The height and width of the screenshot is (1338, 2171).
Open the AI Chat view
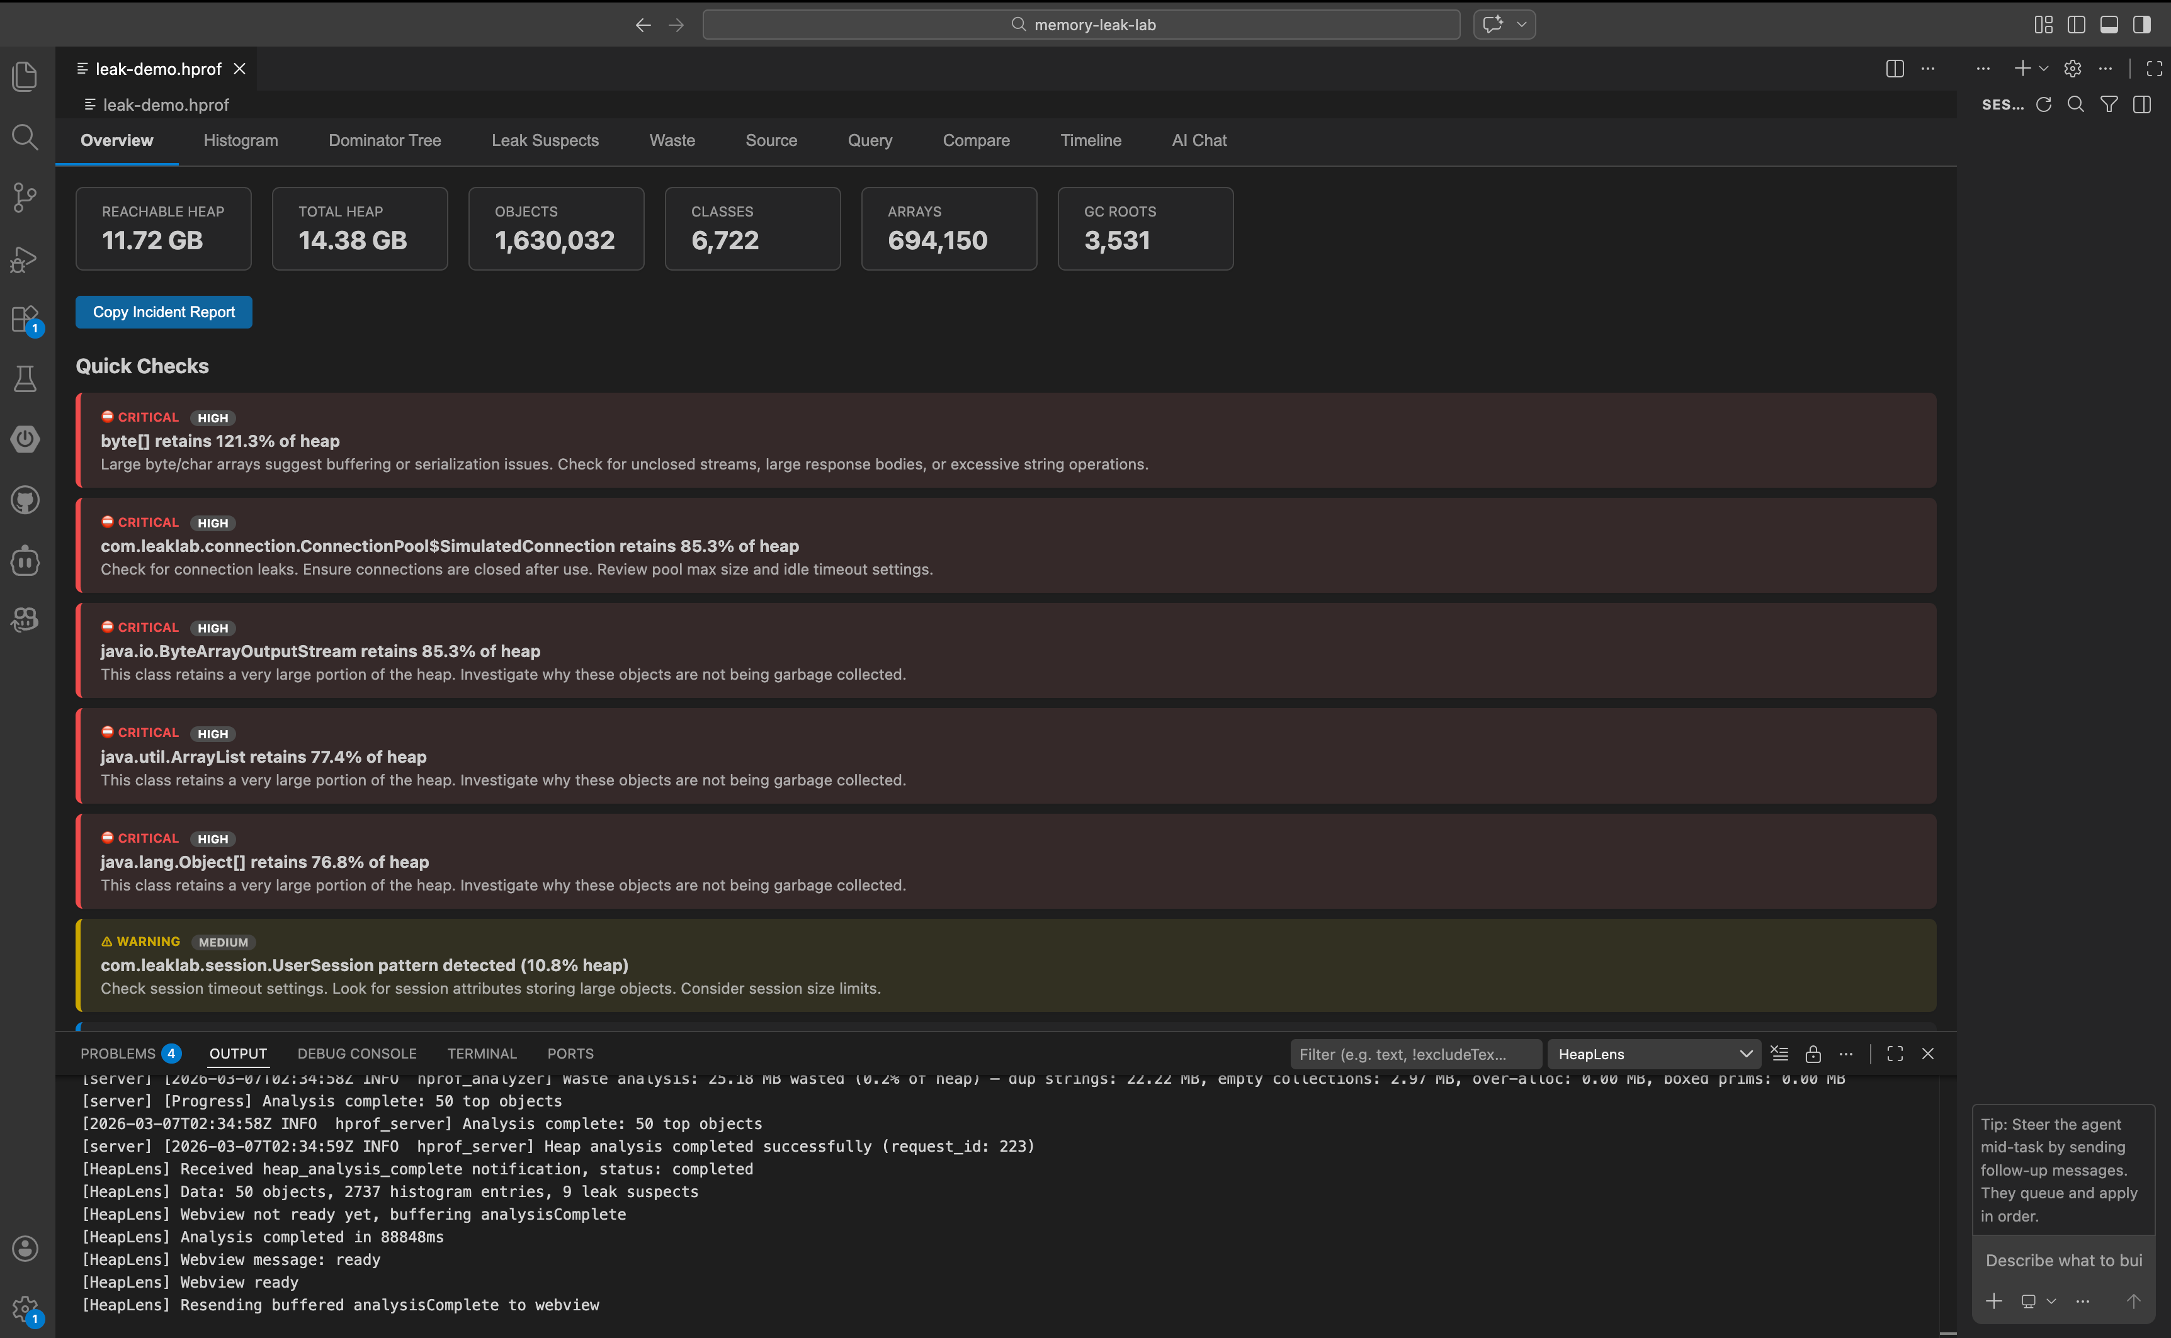[x=1198, y=140]
